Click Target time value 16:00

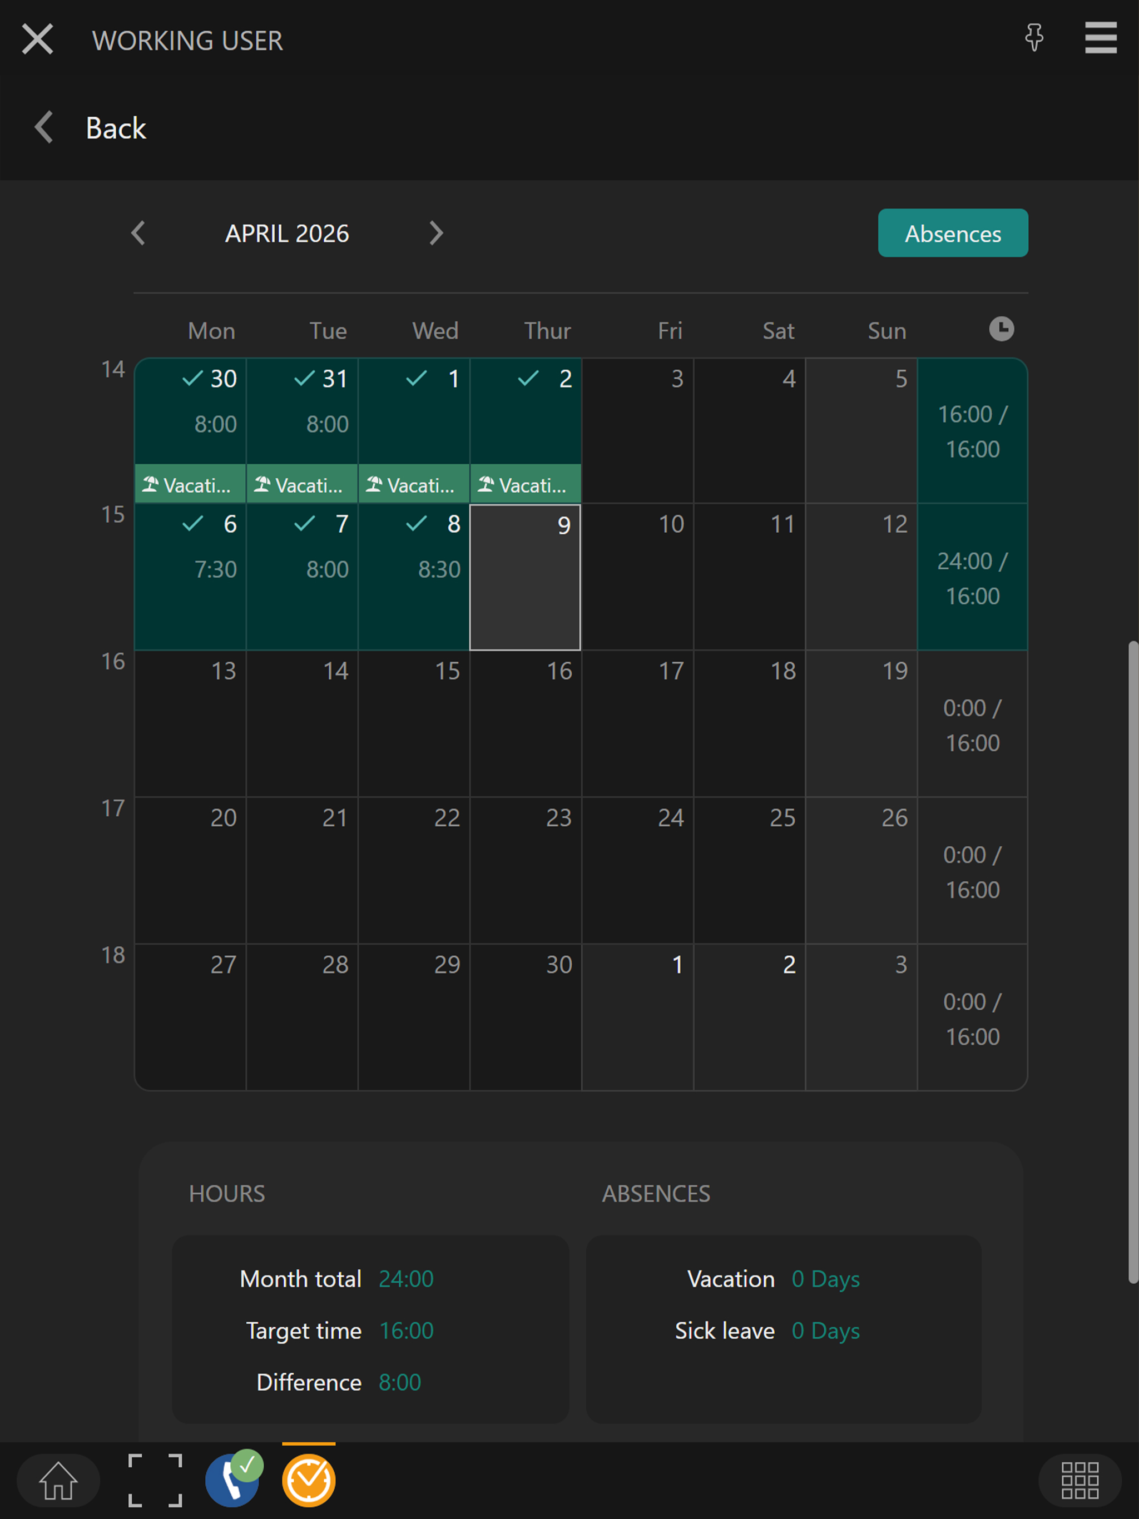406,1330
